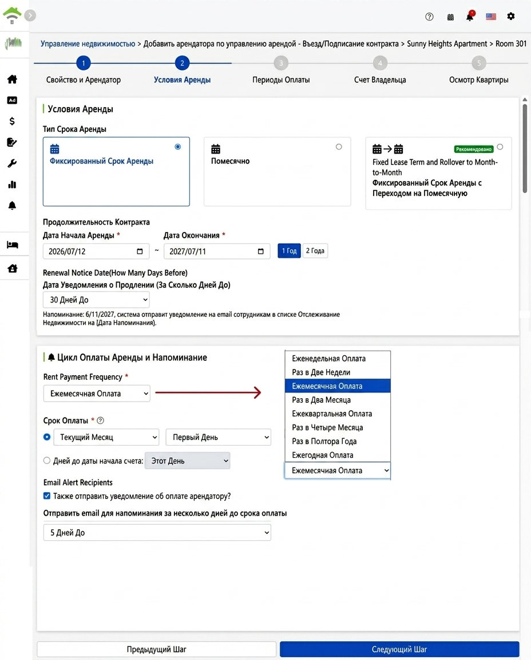
Task: Select Fixed Lease Term and Rollover radio
Action: (500, 147)
